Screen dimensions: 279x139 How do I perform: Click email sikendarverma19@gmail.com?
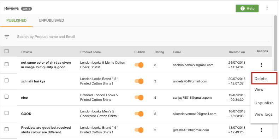pos(195,114)
